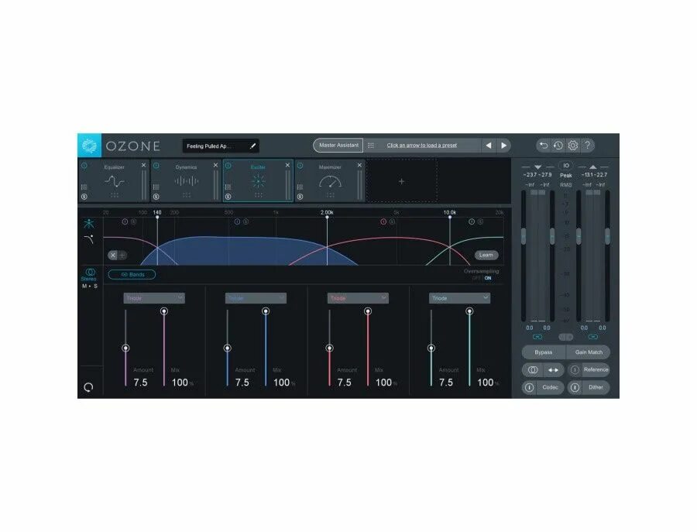The width and height of the screenshot is (697, 532).
Task: Toggle the Reference power button
Action: [575, 370]
